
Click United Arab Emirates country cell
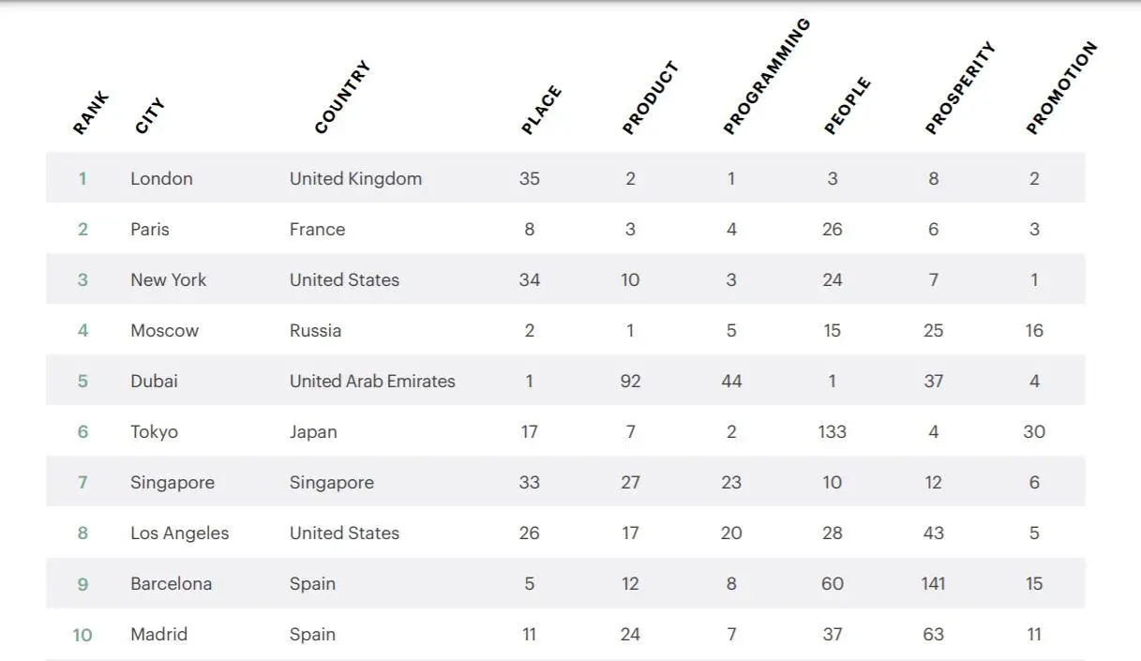(x=372, y=381)
